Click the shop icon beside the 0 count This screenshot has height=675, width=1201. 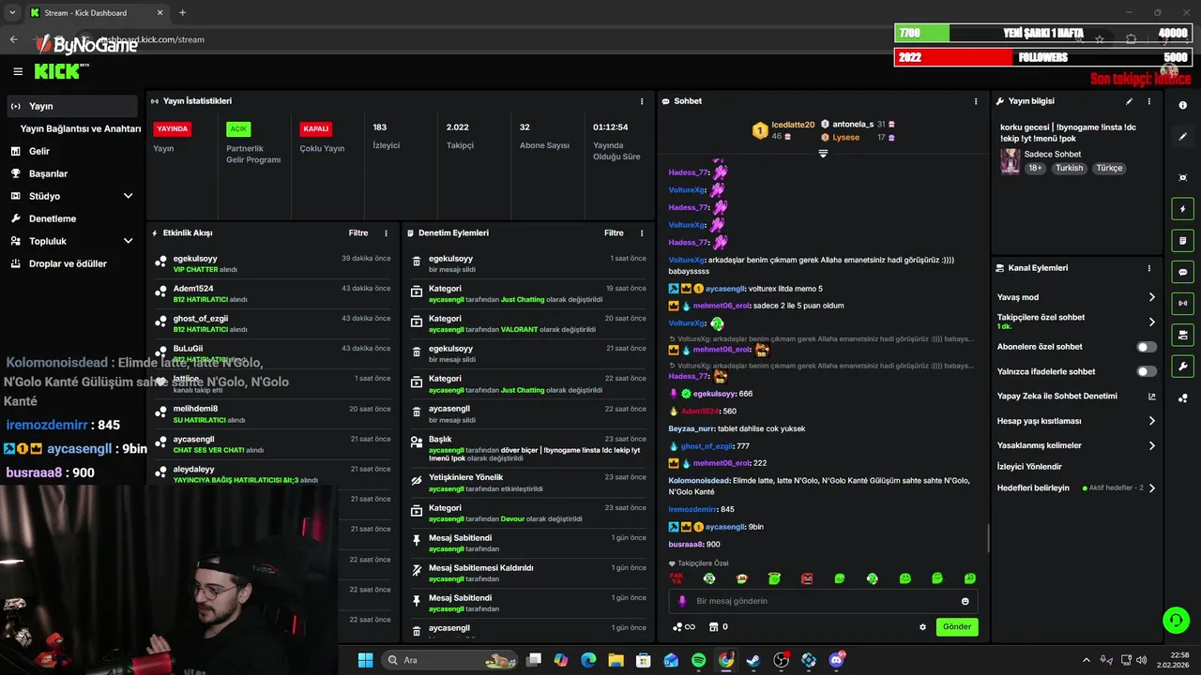coord(713,627)
